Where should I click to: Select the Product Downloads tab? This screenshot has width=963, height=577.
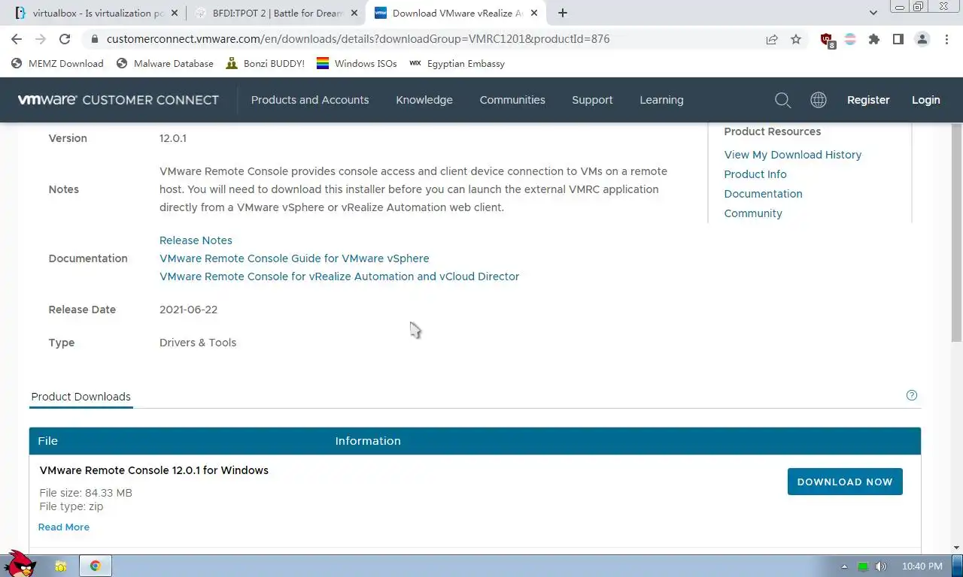point(81,397)
